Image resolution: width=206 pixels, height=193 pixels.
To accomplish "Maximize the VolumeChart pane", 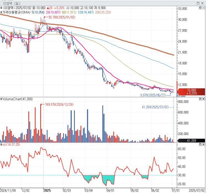I will (x=200, y=99).
